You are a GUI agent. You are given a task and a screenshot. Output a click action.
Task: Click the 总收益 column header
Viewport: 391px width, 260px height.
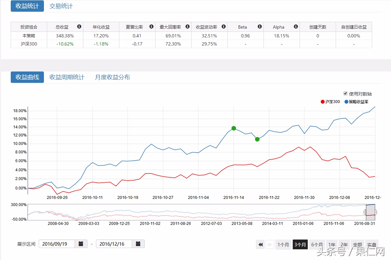65,27
